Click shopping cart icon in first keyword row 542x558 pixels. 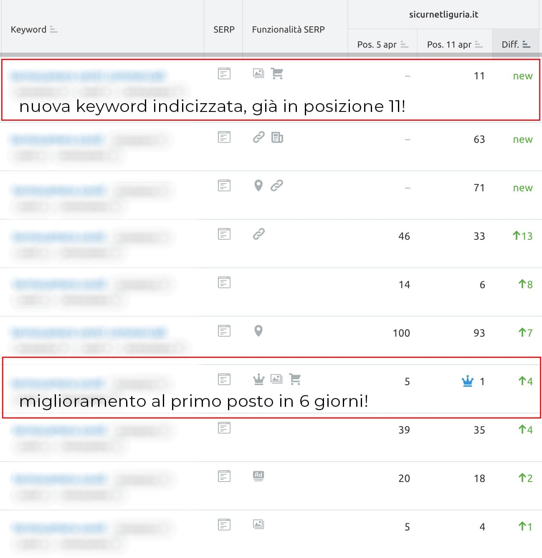(x=277, y=74)
